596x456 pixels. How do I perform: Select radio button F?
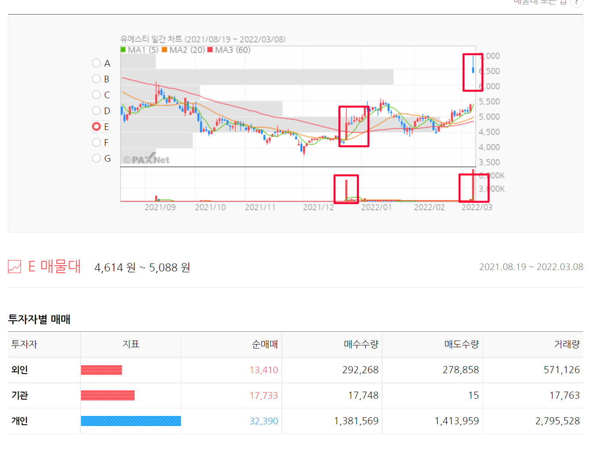(96, 142)
